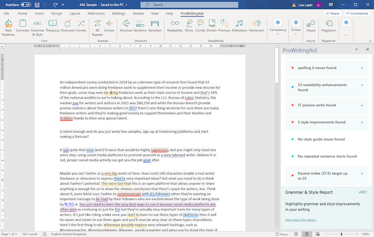Open Ribbon Display Options button
Screen dimensions: 374x237
pos(331,5)
